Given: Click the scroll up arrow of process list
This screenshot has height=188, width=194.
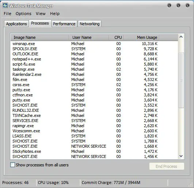Looking at the screenshot, I should coord(181,37).
